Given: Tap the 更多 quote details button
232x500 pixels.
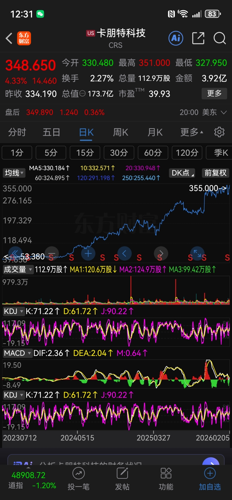Looking at the screenshot, I should click(x=214, y=94).
